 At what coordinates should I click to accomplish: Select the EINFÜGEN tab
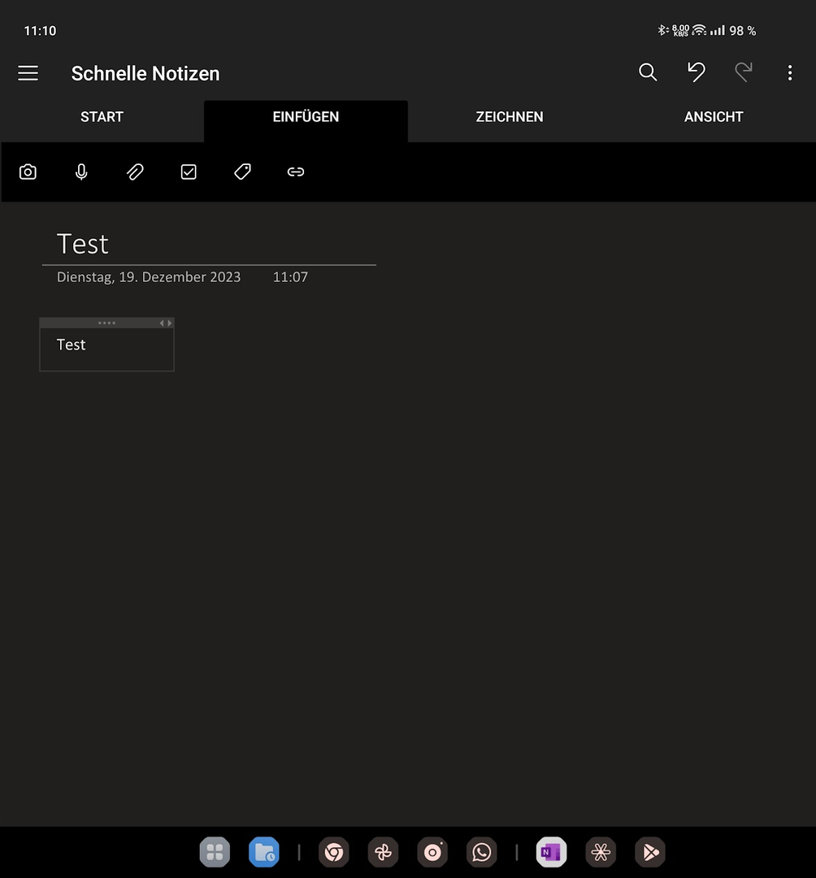point(306,117)
